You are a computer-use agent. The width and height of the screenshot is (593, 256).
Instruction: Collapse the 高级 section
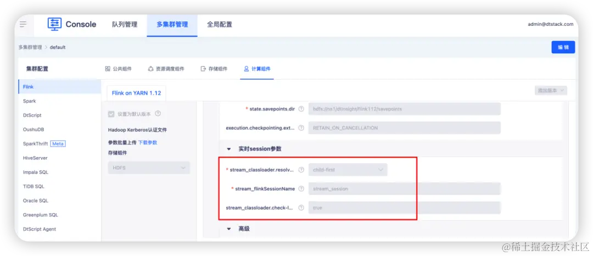[229, 229]
